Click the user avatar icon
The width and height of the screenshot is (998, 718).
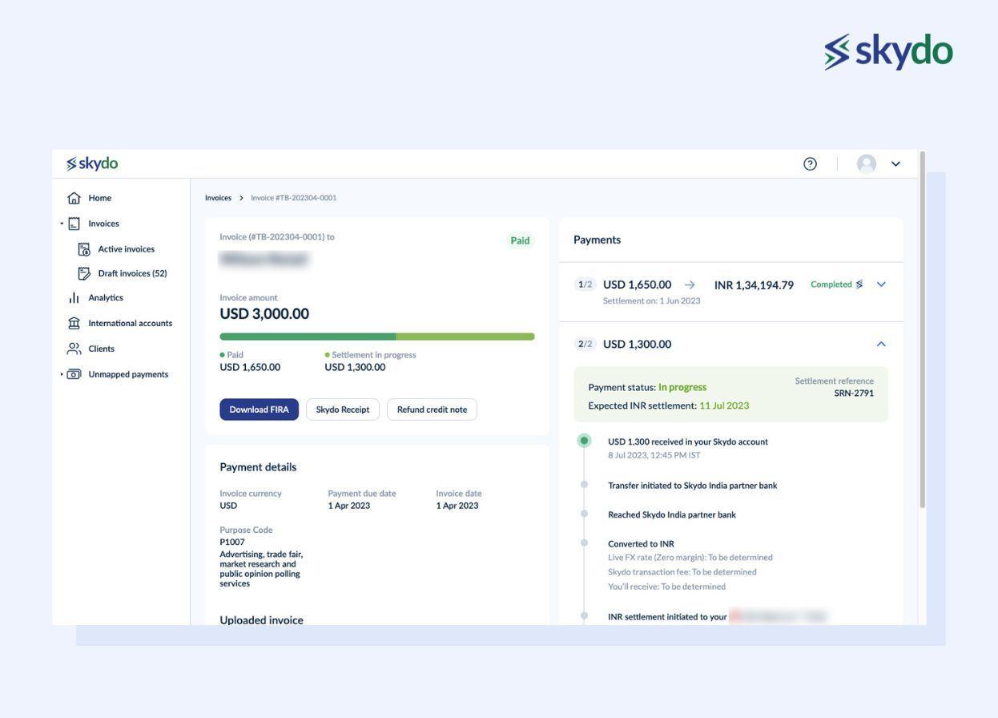(x=867, y=163)
